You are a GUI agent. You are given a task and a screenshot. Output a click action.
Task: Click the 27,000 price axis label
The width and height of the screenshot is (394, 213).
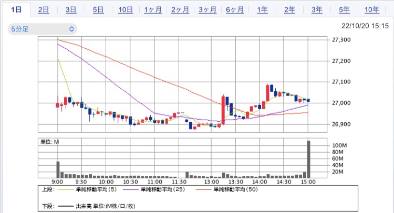[341, 103]
